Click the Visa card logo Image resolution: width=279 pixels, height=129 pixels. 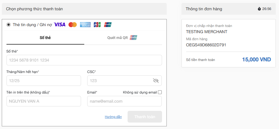click(x=60, y=25)
